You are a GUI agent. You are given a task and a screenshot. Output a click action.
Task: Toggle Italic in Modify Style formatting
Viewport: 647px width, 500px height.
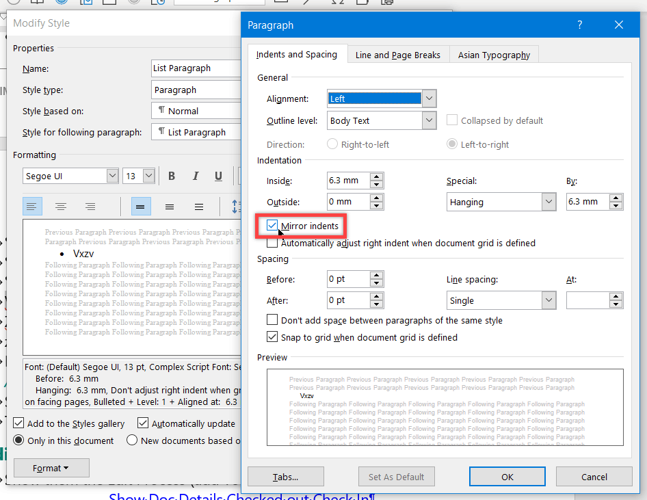pyautogui.click(x=196, y=176)
